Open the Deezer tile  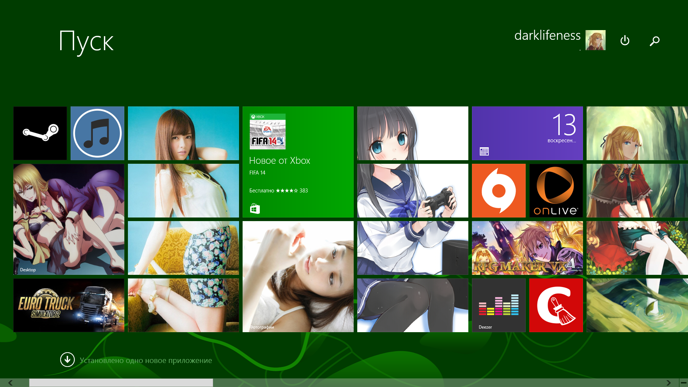pyautogui.click(x=498, y=305)
